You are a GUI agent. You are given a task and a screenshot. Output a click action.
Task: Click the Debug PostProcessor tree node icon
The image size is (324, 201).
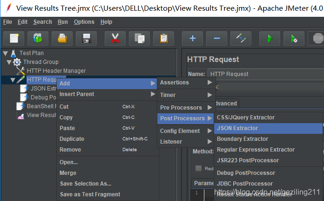click(24, 97)
